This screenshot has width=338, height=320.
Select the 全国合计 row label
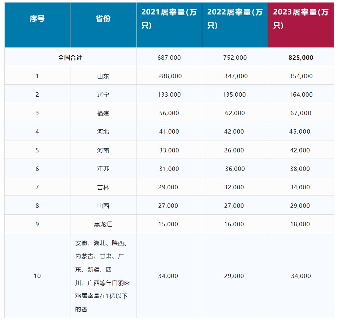(x=70, y=58)
